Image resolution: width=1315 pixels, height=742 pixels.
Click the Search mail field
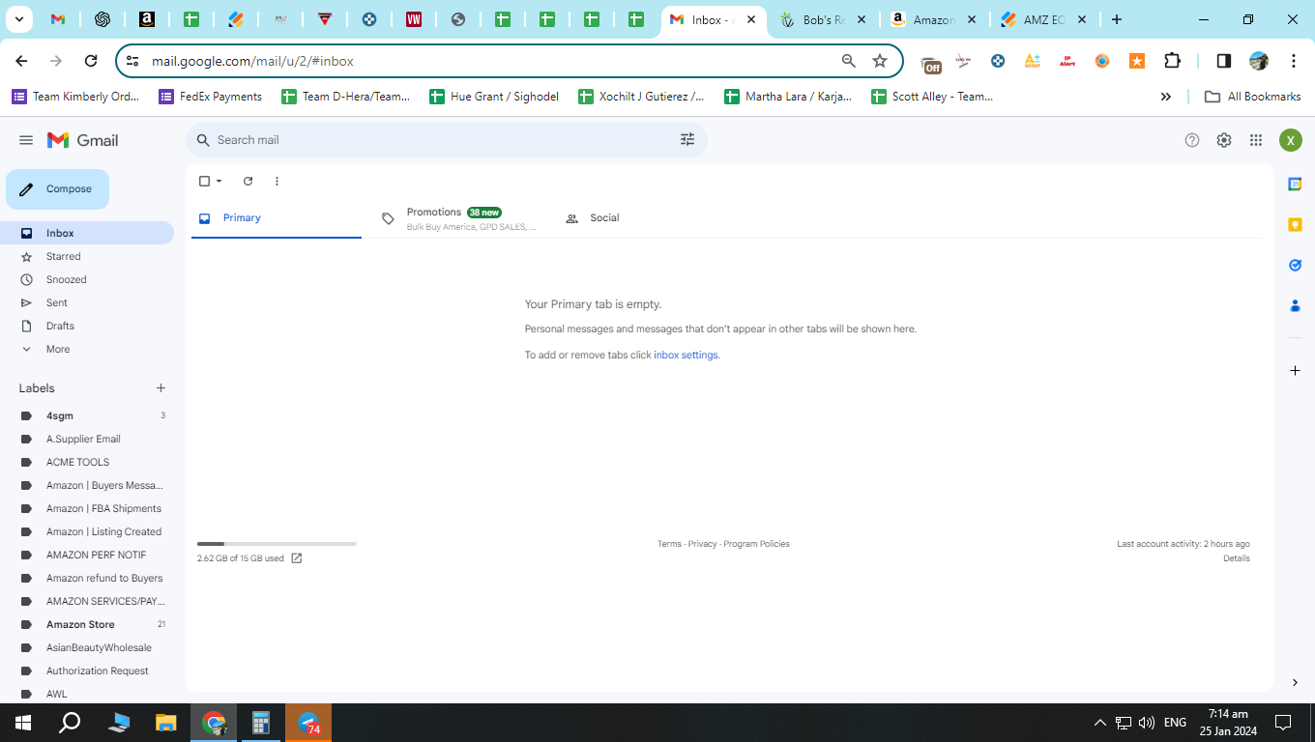[447, 140]
